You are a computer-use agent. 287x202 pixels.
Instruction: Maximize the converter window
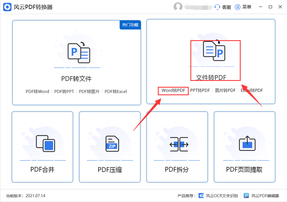pos(270,7)
